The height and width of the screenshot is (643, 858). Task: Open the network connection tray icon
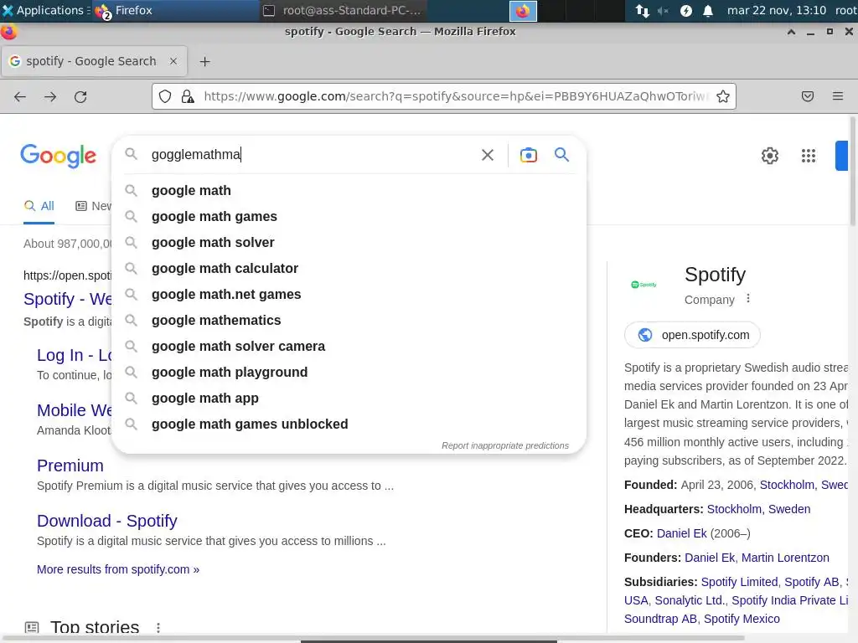click(643, 11)
